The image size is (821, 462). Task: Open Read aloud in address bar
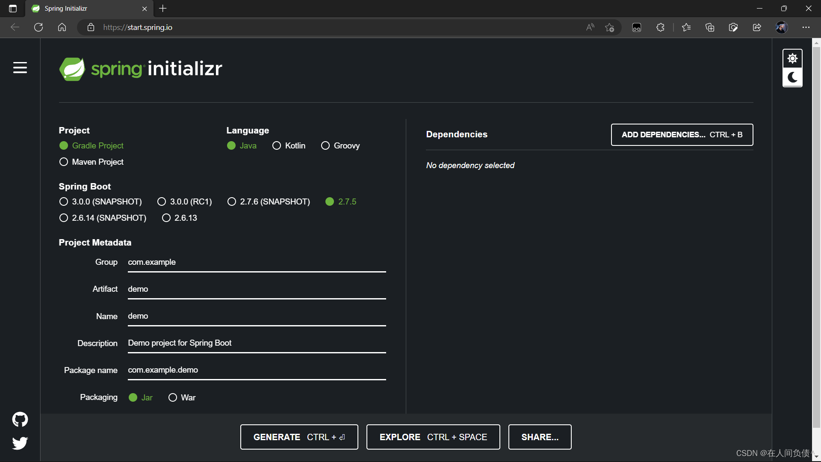click(x=590, y=27)
